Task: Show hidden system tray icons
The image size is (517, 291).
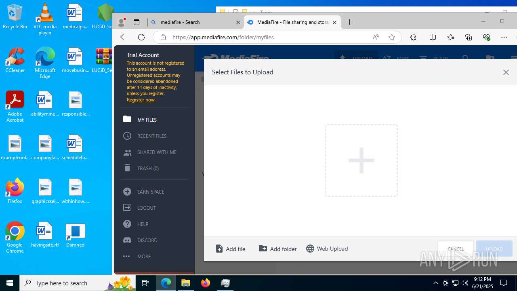Action: tap(435, 283)
